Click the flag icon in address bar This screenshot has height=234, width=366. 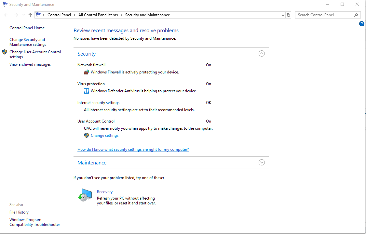pos(38,15)
